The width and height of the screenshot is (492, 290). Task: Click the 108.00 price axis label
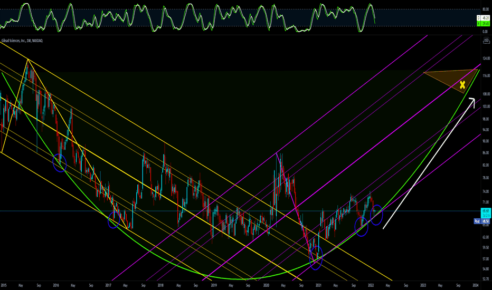click(486, 94)
